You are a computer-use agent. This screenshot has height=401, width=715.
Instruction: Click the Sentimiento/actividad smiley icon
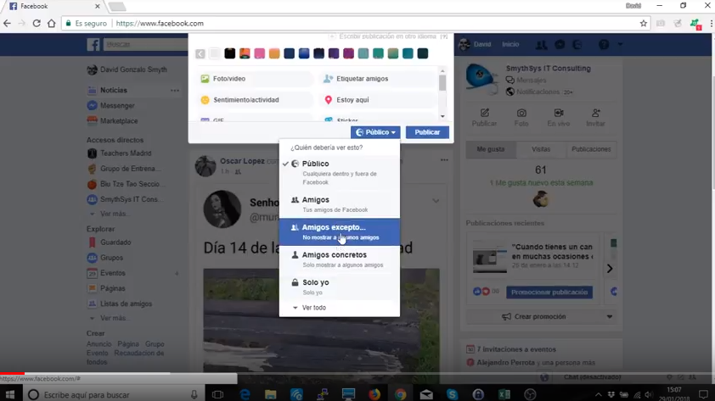[x=205, y=100]
